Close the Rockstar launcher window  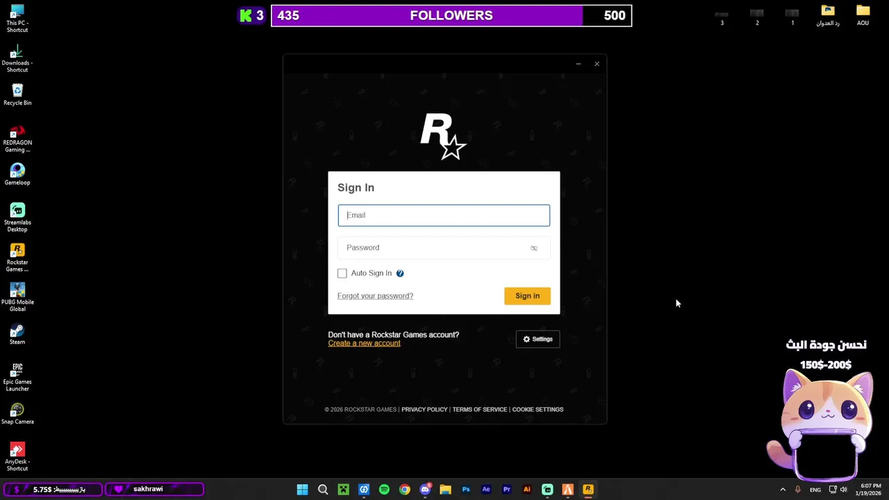click(x=597, y=64)
